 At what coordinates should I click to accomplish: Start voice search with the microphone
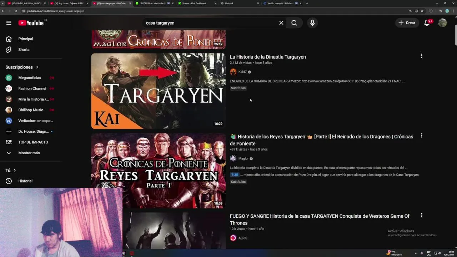312,23
